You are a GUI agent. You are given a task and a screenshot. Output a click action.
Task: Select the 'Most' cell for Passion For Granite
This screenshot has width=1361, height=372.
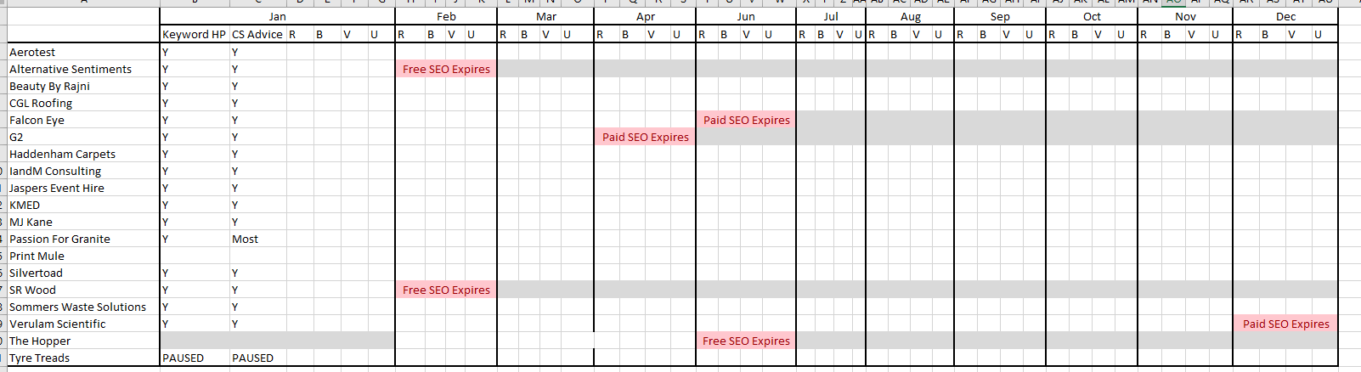coord(246,239)
